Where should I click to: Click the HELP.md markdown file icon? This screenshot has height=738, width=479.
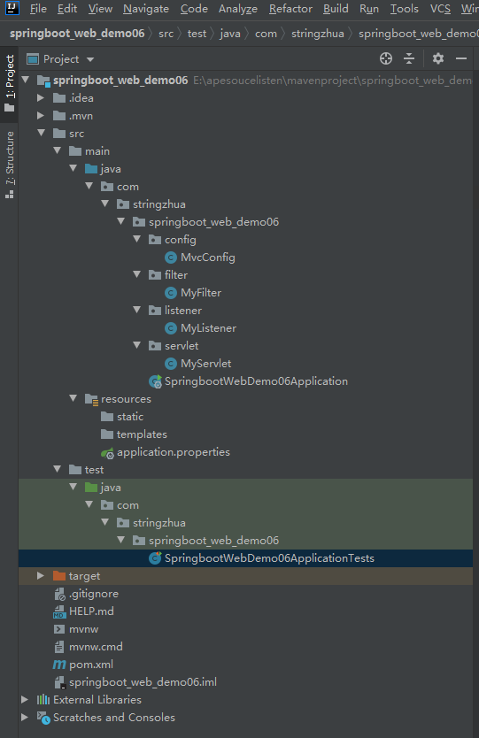pyautogui.click(x=58, y=611)
